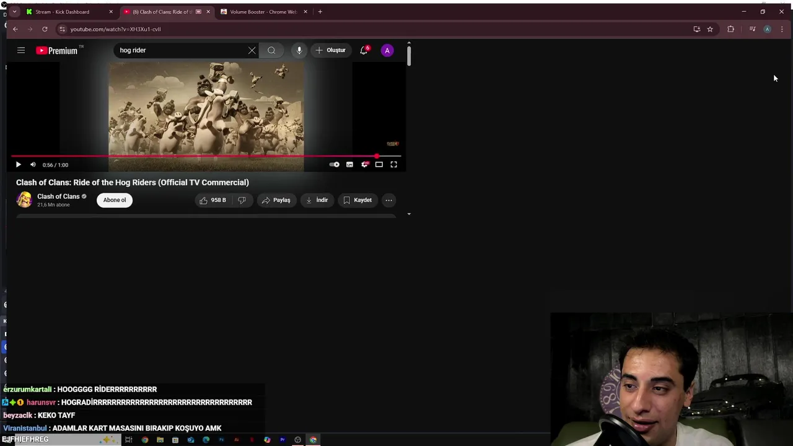
Task: Play the video
Action: tap(18, 165)
